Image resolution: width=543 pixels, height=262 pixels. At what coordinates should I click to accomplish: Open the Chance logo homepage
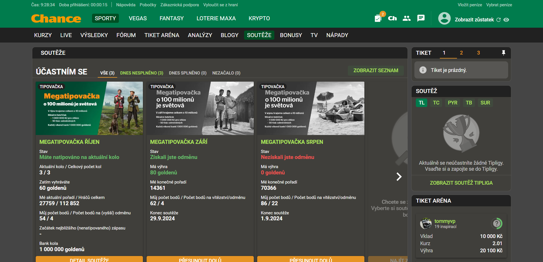pos(56,19)
